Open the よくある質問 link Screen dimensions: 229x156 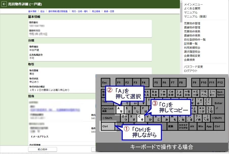coord(192,8)
